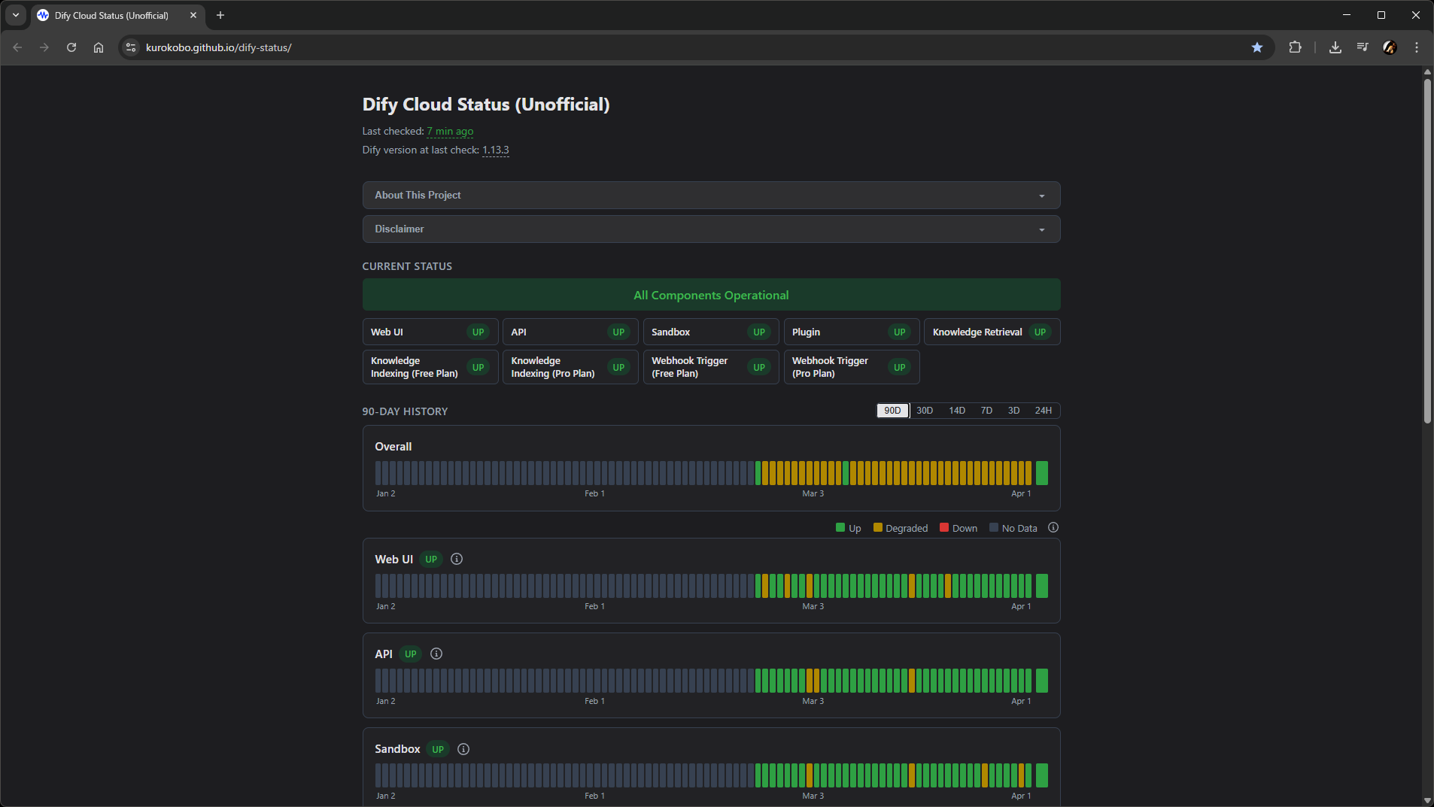Click the info icon beside API heading
This screenshot has width=1434, height=807.
[x=436, y=654]
